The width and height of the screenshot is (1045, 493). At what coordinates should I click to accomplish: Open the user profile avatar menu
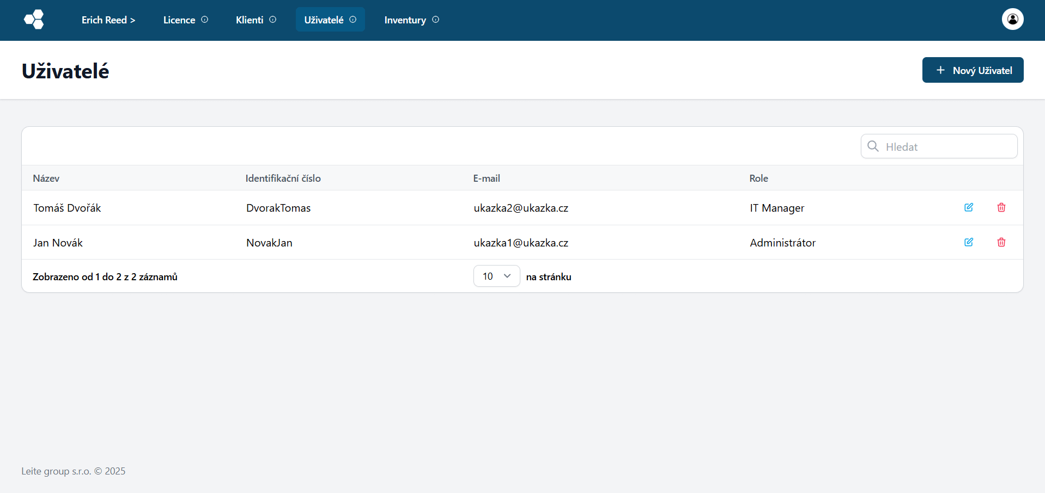click(1012, 20)
